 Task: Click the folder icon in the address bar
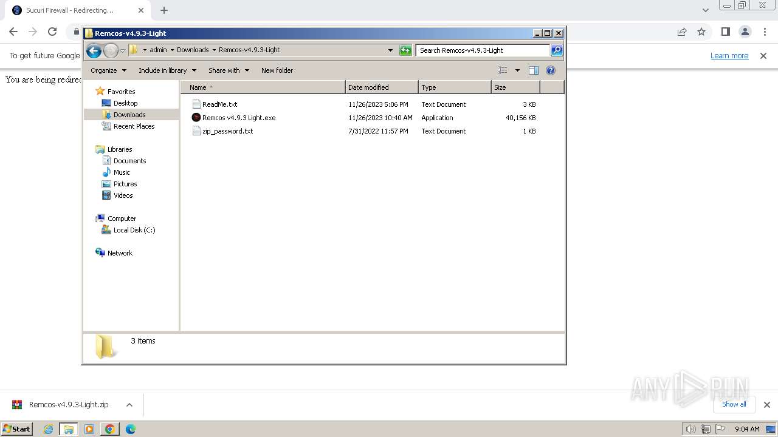134,50
